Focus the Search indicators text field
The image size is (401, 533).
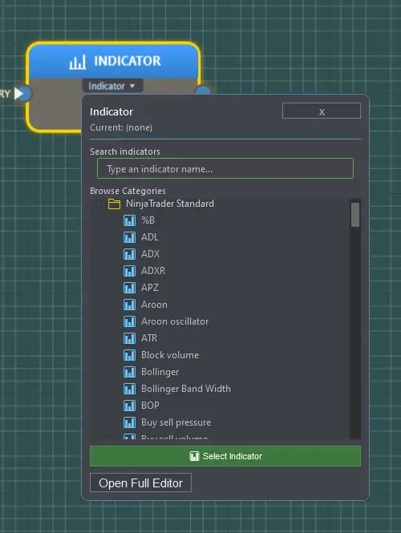tap(225, 168)
